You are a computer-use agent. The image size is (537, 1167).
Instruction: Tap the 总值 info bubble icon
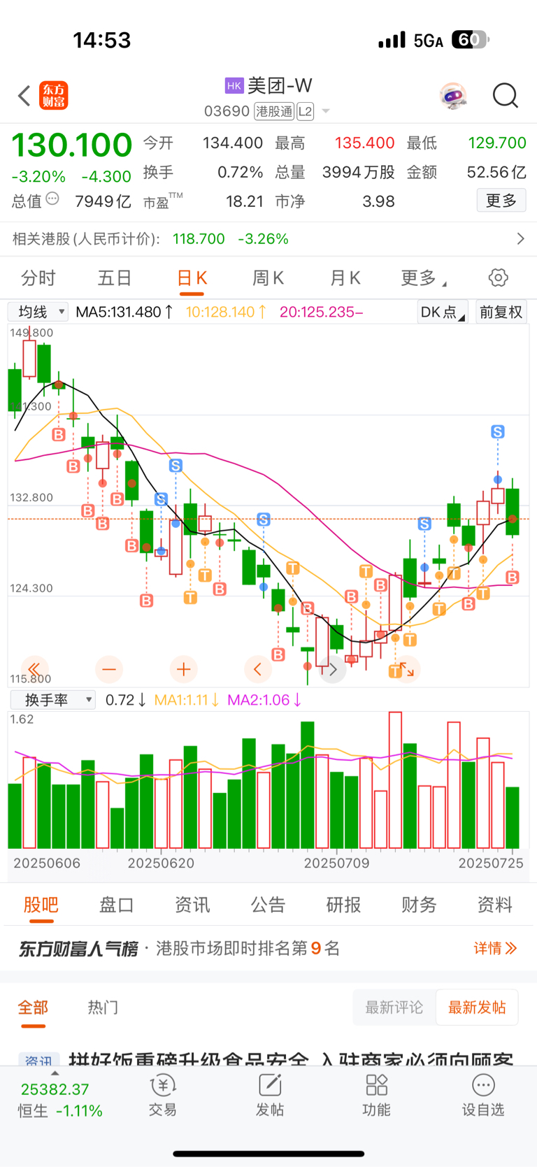click(x=52, y=200)
